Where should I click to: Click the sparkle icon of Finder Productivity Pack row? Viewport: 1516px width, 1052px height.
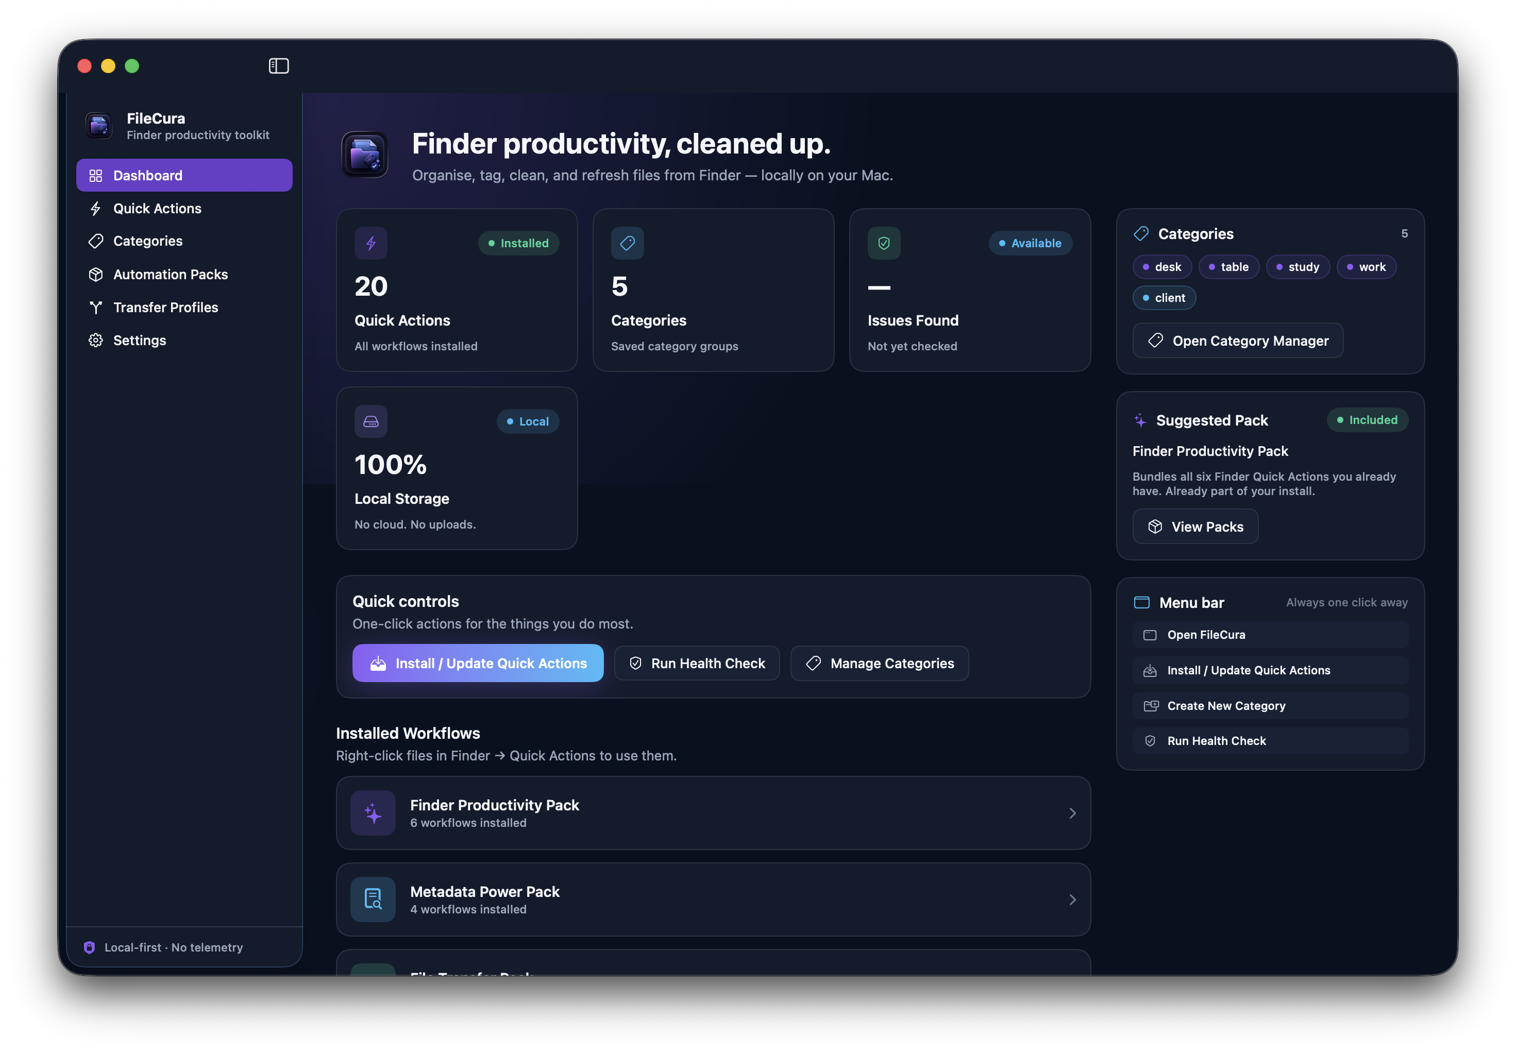tap(373, 813)
